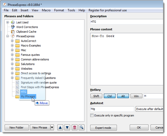Image resolution: width=167 pixels, height=136 pixels.
Task: Click in the Description field containing HTG
Action: coord(127,22)
